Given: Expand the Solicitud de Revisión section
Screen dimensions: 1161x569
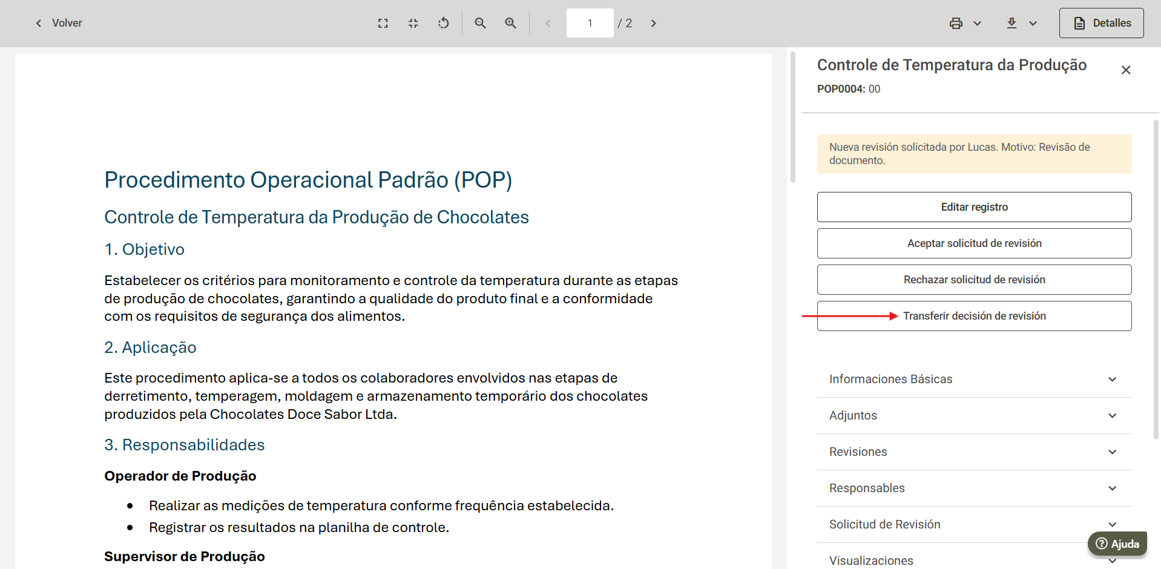Looking at the screenshot, I should click(974, 524).
